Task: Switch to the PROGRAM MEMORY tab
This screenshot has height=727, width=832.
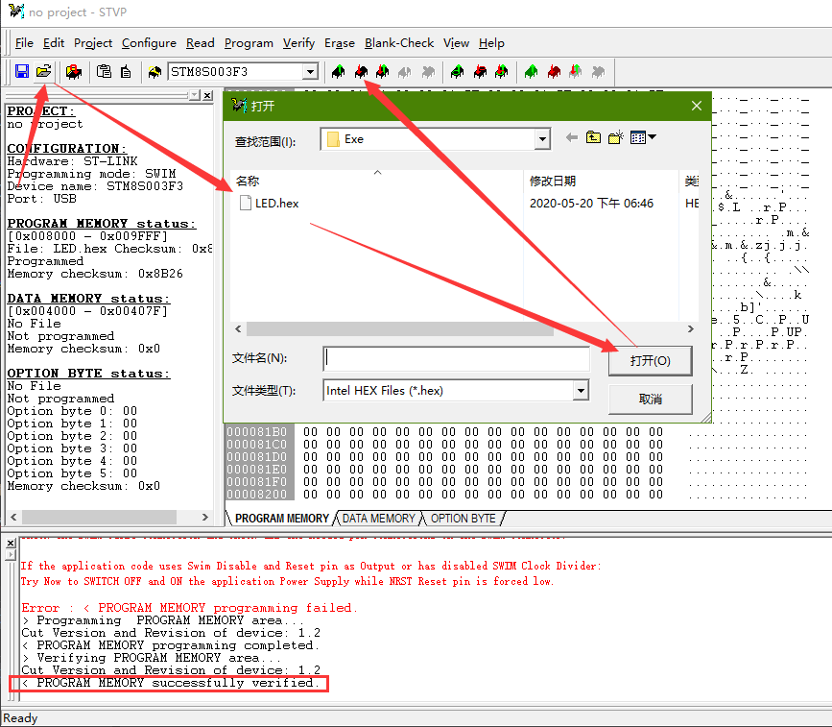Action: pos(282,519)
